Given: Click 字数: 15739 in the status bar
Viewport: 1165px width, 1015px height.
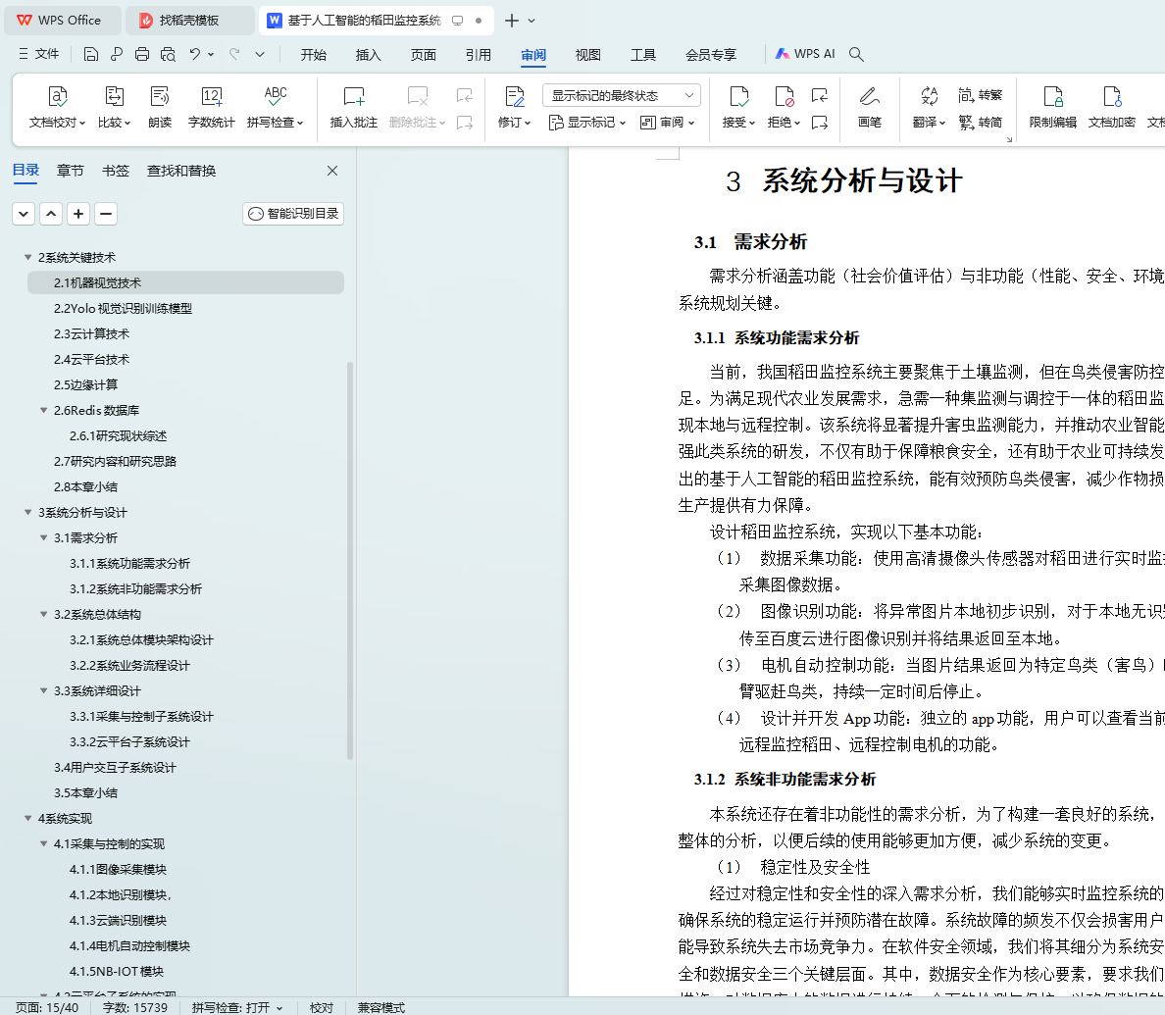Looking at the screenshot, I should point(135,1007).
